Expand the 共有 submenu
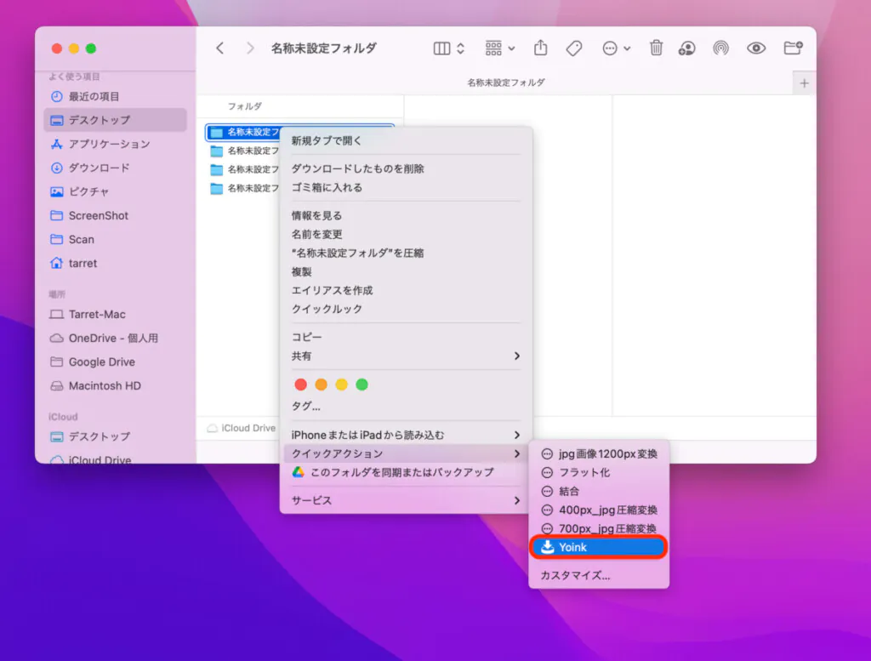 (406, 356)
